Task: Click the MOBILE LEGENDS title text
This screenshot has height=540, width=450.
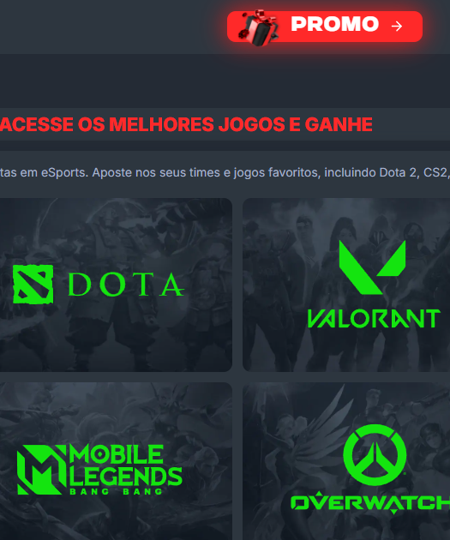Action: point(126,465)
